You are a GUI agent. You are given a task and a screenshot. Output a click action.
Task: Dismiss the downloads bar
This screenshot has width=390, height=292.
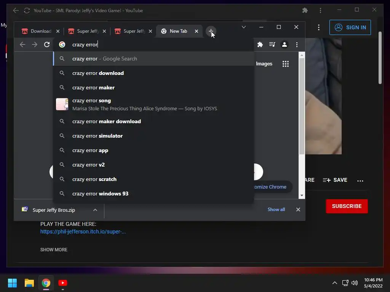point(298,209)
